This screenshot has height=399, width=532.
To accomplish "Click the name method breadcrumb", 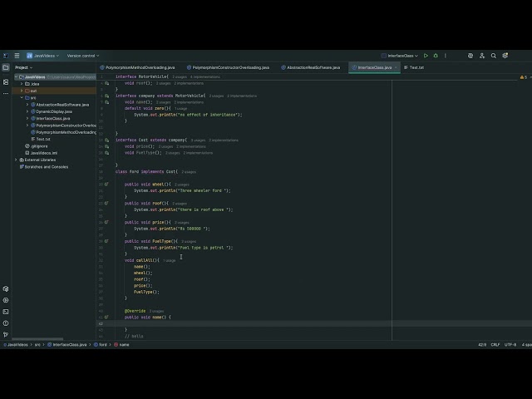I will [122, 345].
